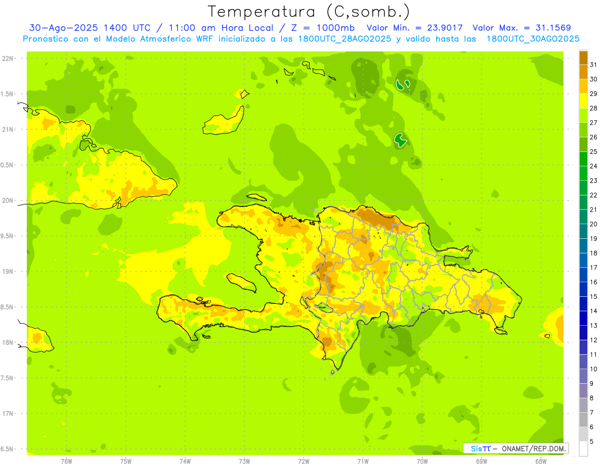
Task: Click the "22N" latitude label
Action: [8, 59]
